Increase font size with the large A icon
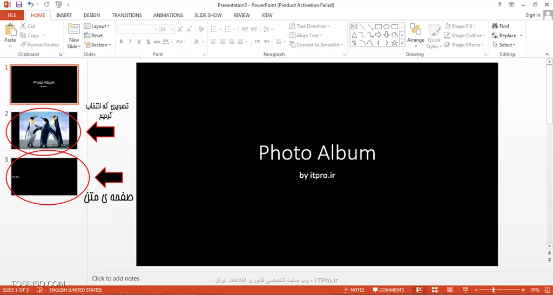 [x=180, y=30]
